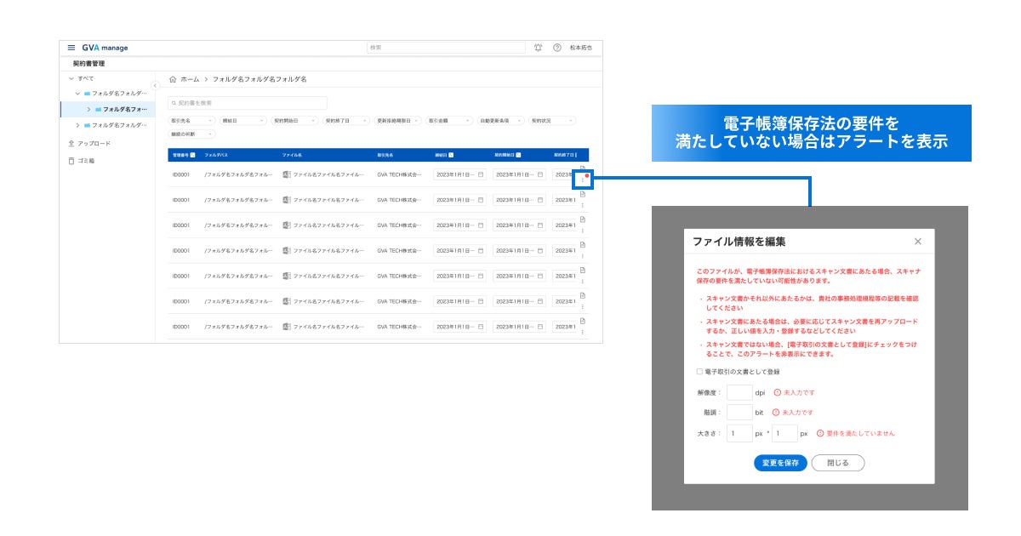
Task: Open ゴミ箱 in the sidebar
Action: click(x=86, y=161)
